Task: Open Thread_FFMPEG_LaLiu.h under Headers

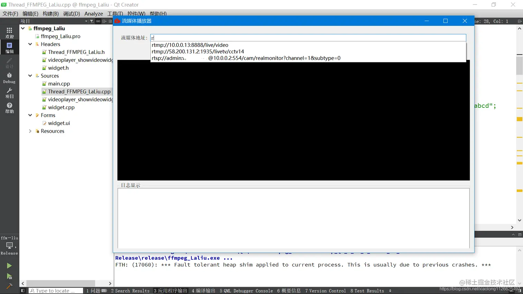Action: point(76,52)
